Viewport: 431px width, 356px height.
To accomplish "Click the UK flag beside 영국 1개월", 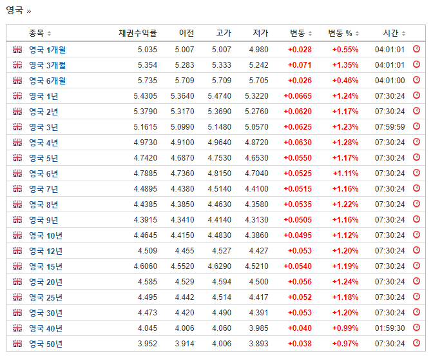I will click(17, 50).
